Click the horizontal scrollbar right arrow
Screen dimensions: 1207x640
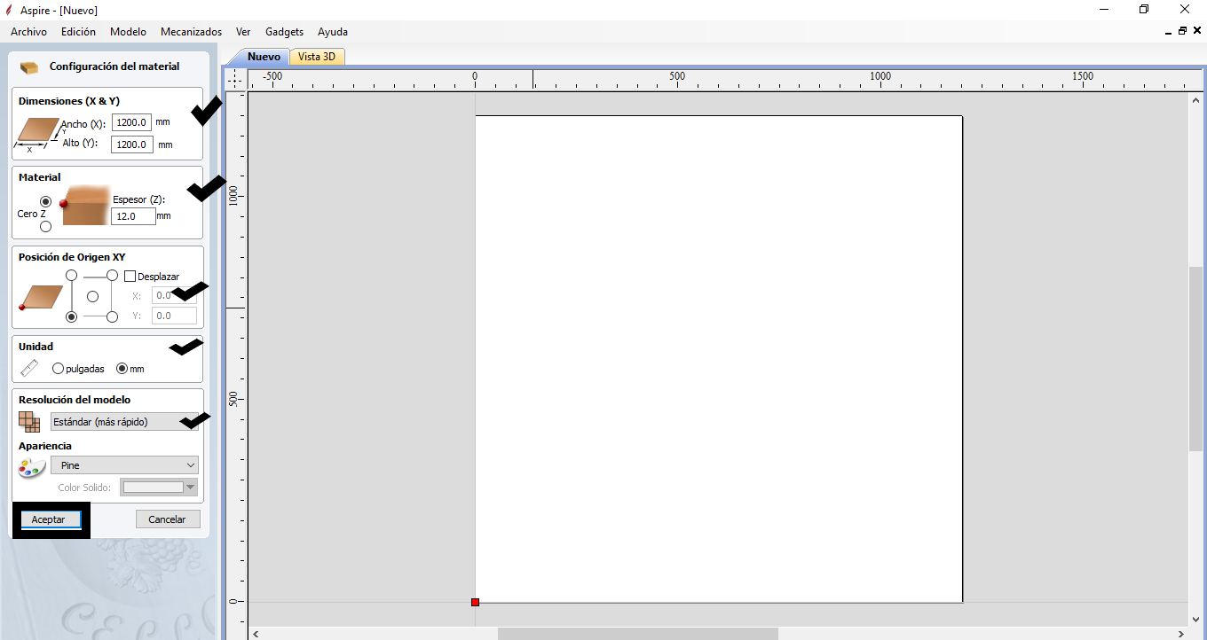(1180, 634)
